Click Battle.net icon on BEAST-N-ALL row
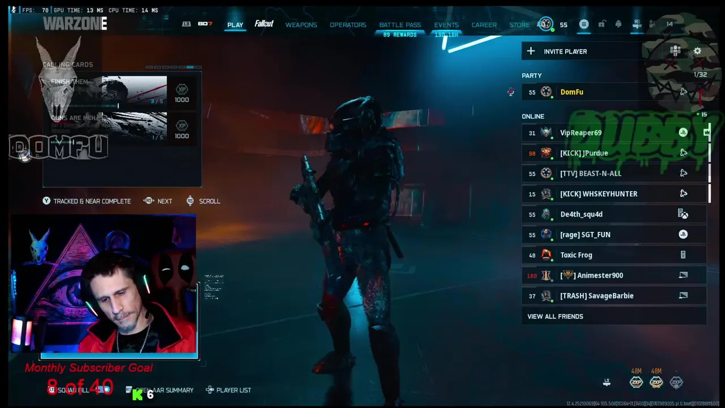725x408 pixels. (683, 173)
